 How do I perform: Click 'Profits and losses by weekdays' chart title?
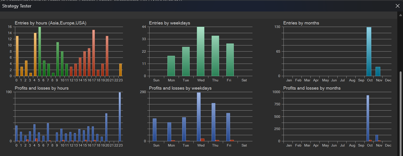point(180,88)
